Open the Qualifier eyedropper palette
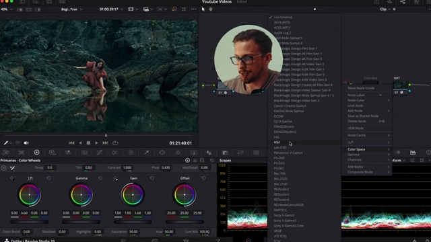 coord(147,153)
